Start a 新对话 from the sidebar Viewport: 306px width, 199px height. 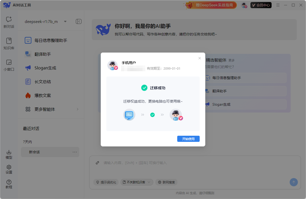click(9, 22)
